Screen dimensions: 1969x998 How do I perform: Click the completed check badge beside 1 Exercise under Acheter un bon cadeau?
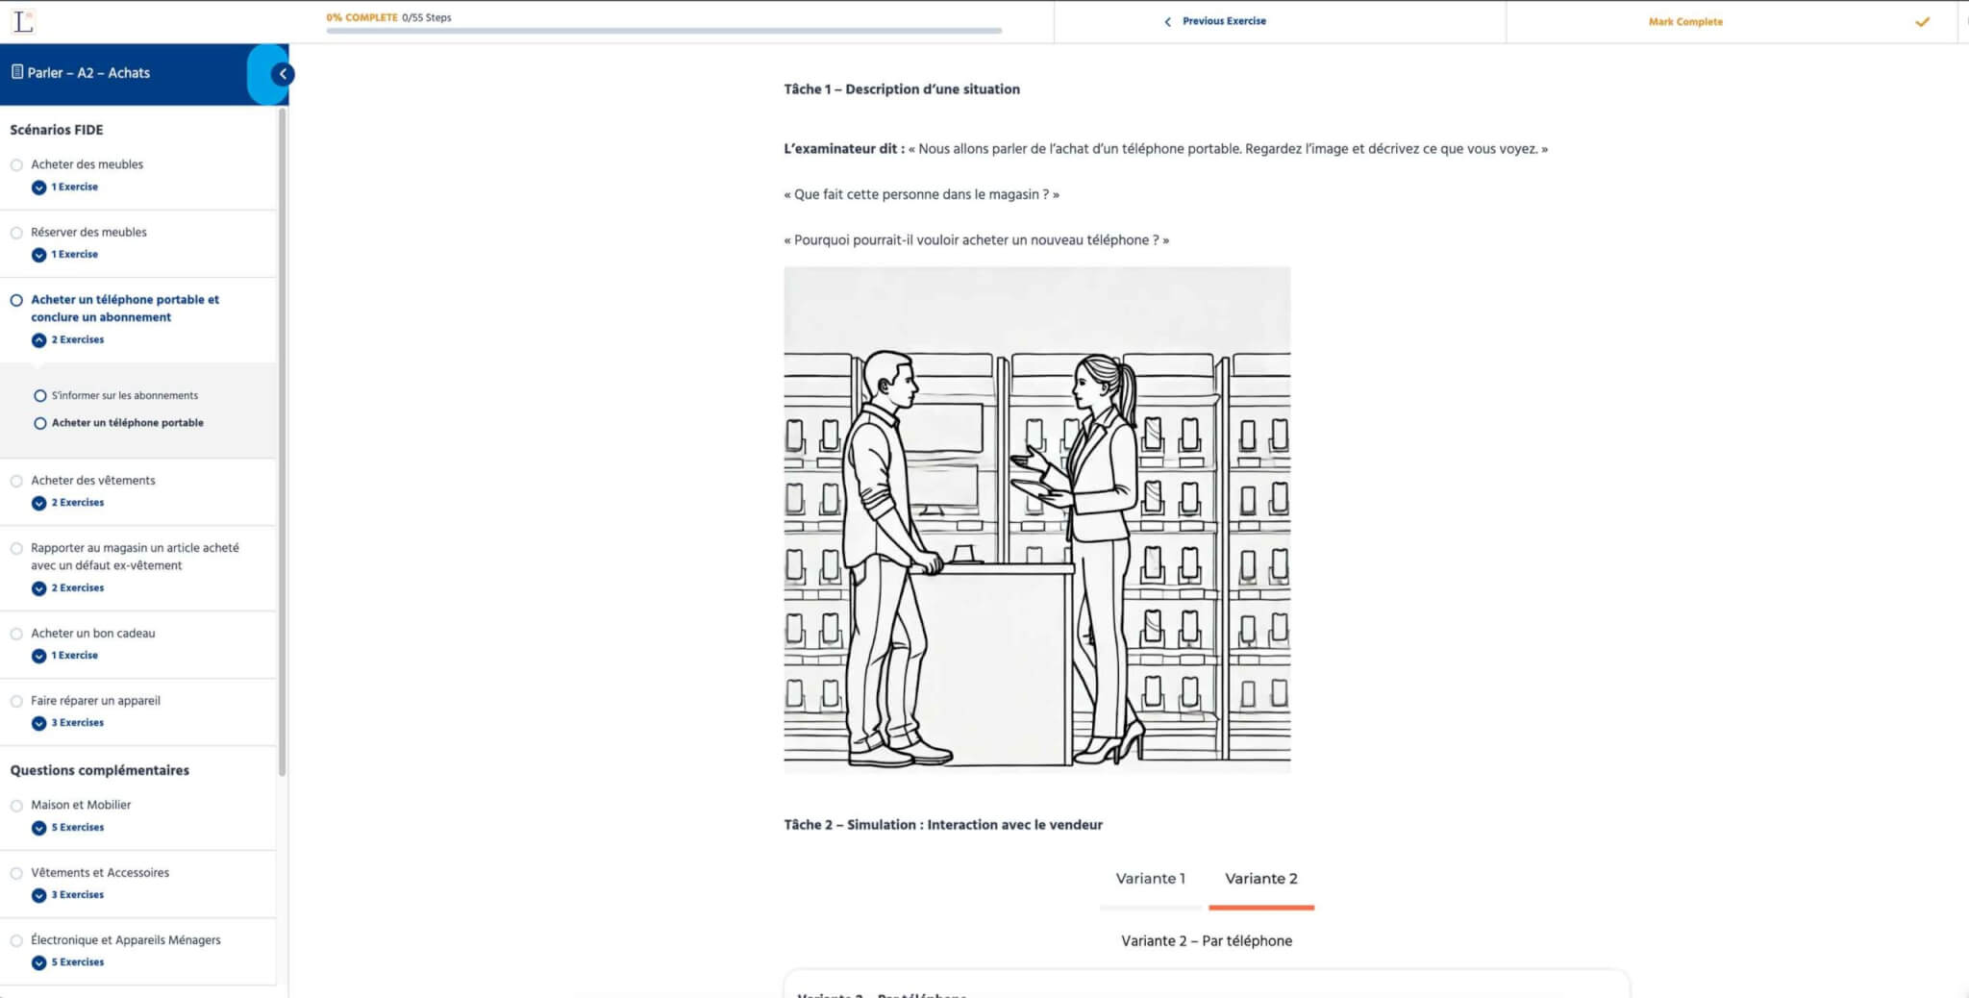point(38,656)
